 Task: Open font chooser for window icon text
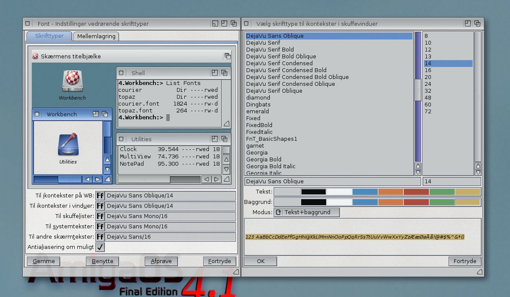(x=100, y=206)
